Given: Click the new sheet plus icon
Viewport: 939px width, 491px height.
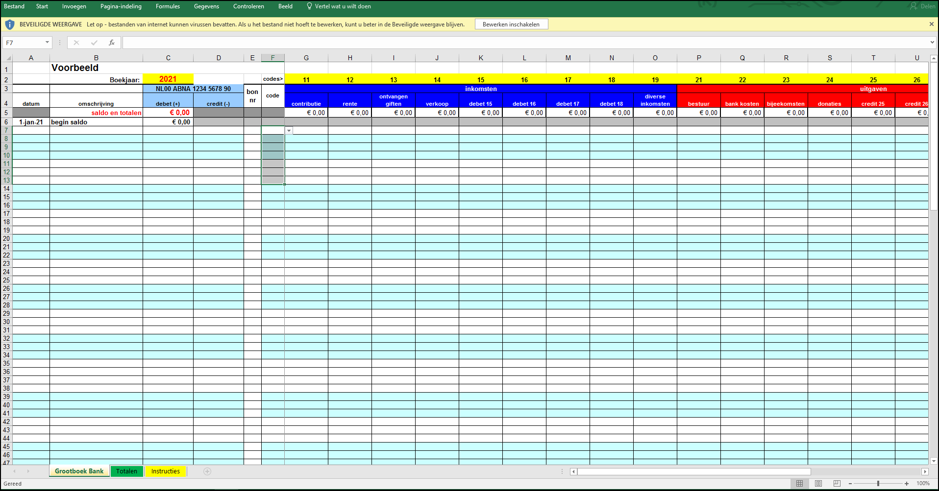Looking at the screenshot, I should coord(207,471).
